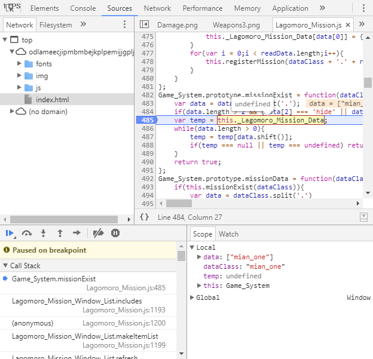
Task: Toggle pause on exceptions
Action: pos(115,233)
